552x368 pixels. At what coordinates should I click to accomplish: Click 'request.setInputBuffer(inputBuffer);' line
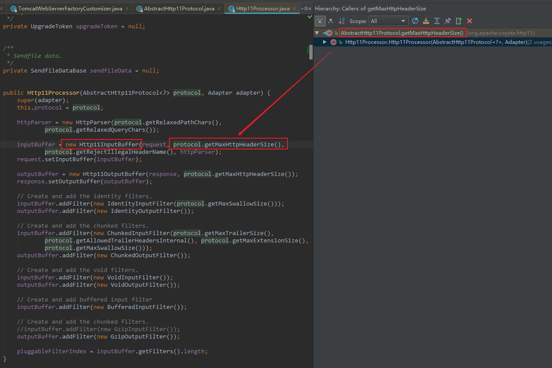pyautogui.click(x=79, y=159)
